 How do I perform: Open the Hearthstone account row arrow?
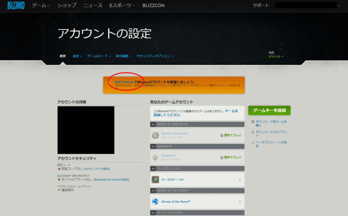point(240,179)
